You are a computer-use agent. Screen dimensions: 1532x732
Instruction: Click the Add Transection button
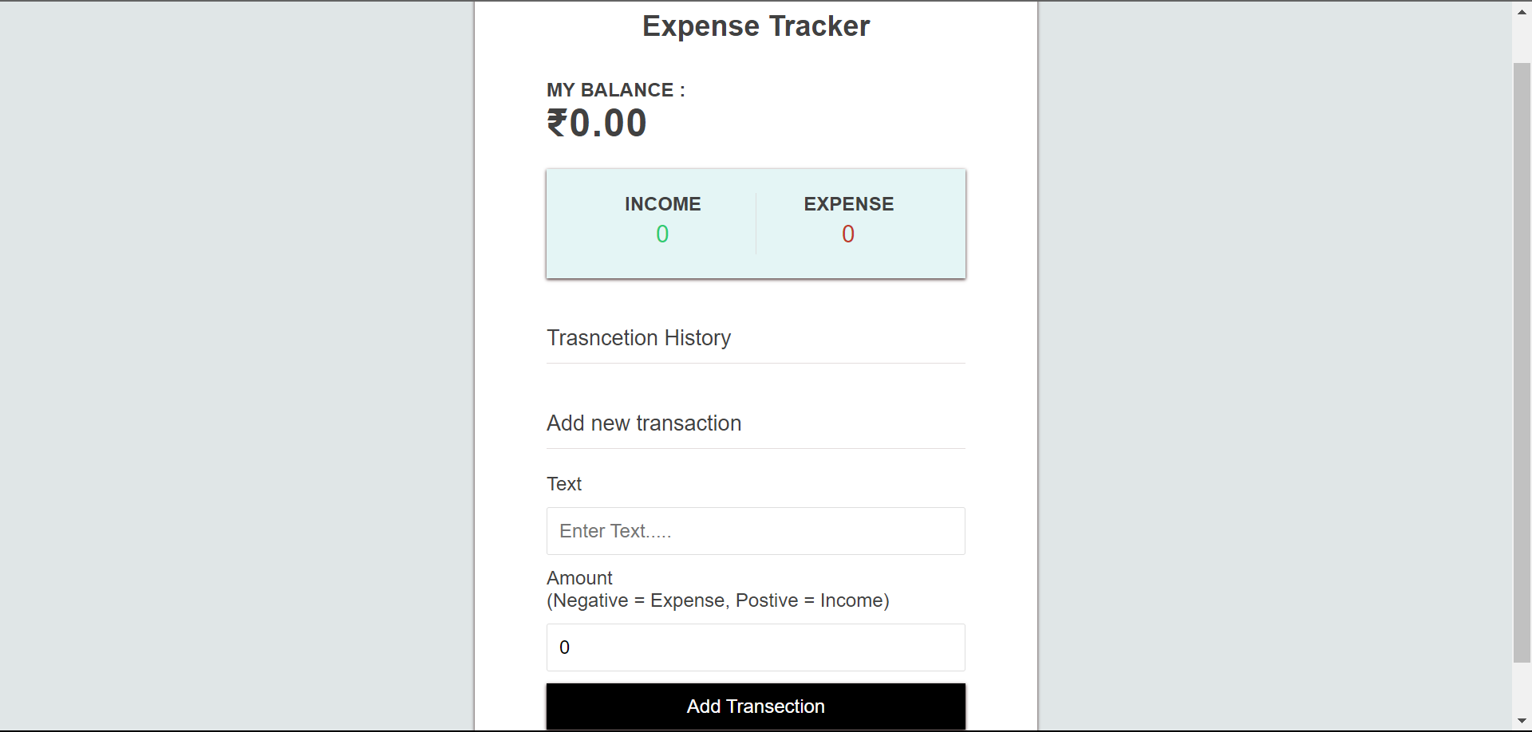755,706
